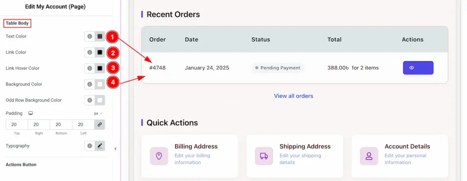Viewport: 467px width, 181px height.
Task: Open the Billing Address quick action card
Action: [190, 156]
